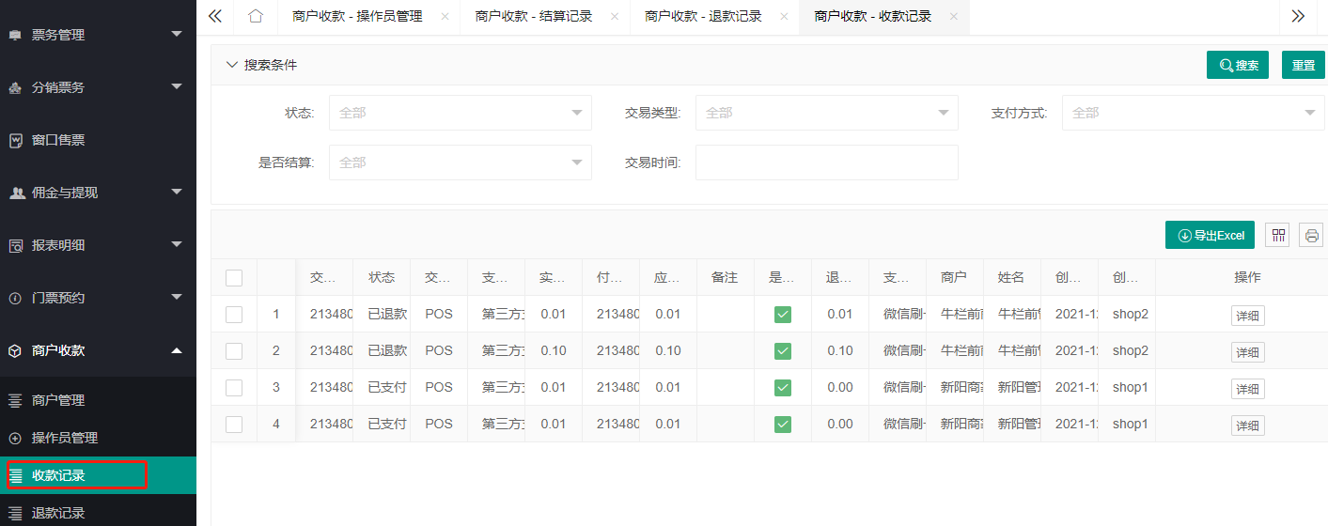Expand the 支付方式 dropdown
Image resolution: width=1328 pixels, height=526 pixels.
(1193, 113)
